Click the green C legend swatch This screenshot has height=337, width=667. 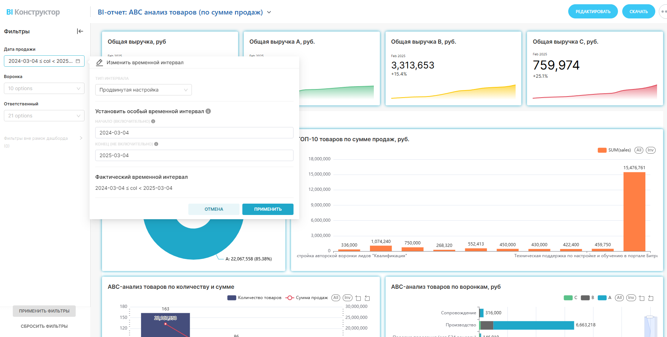[x=568, y=298]
